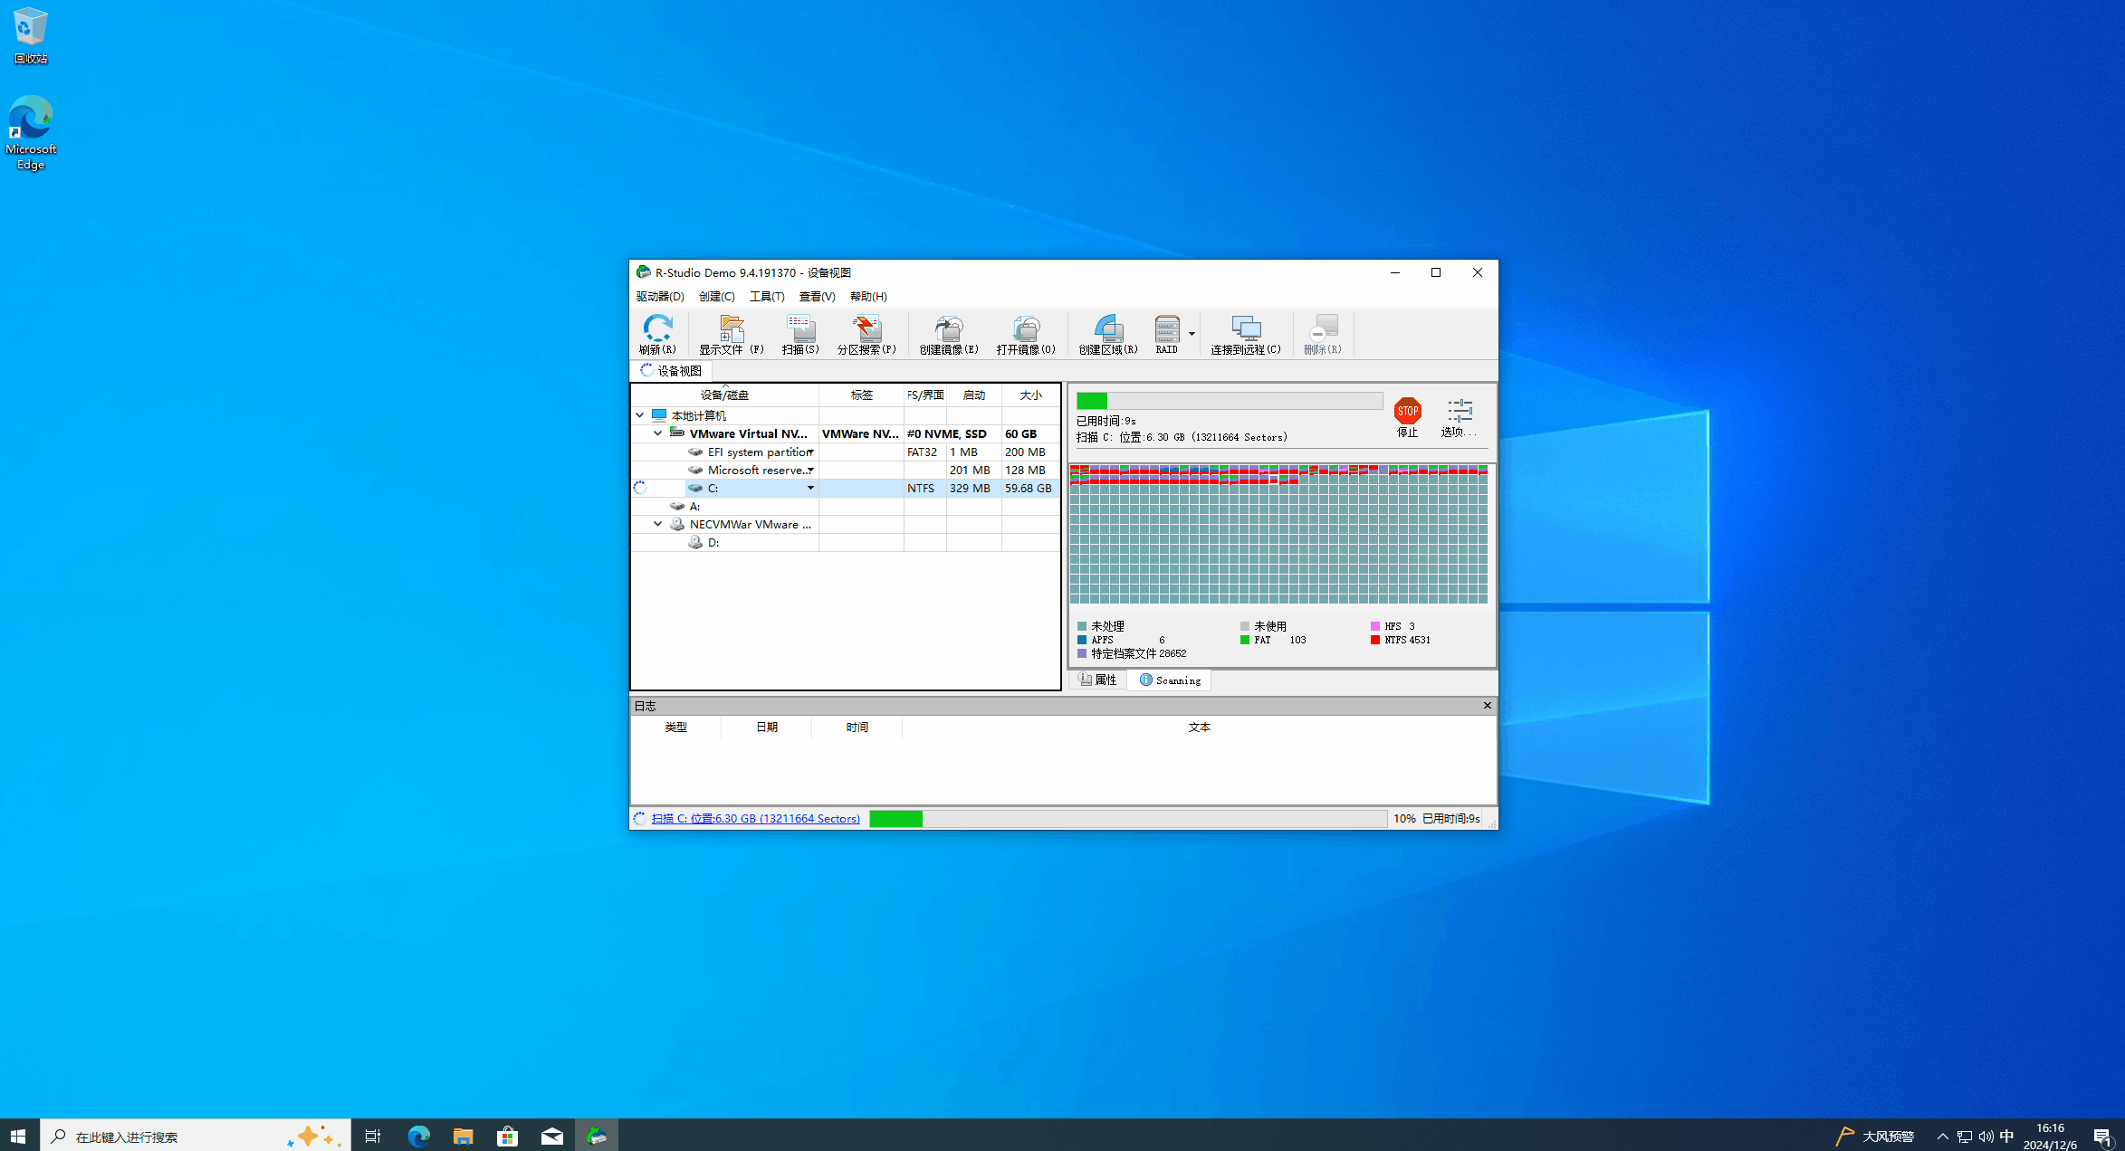Collapse the 本地计算机 tree node
The width and height of the screenshot is (2125, 1151).
(x=640, y=415)
